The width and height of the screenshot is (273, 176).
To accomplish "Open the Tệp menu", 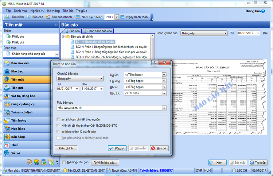I will point(8,11).
